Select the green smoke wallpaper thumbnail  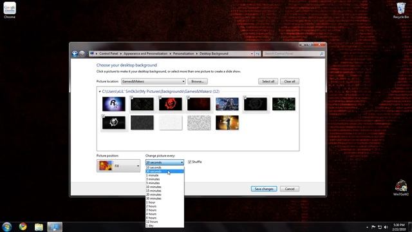pyautogui.click(x=284, y=104)
